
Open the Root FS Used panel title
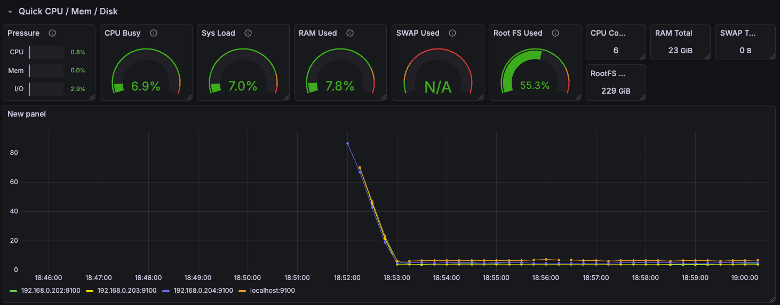coord(518,33)
